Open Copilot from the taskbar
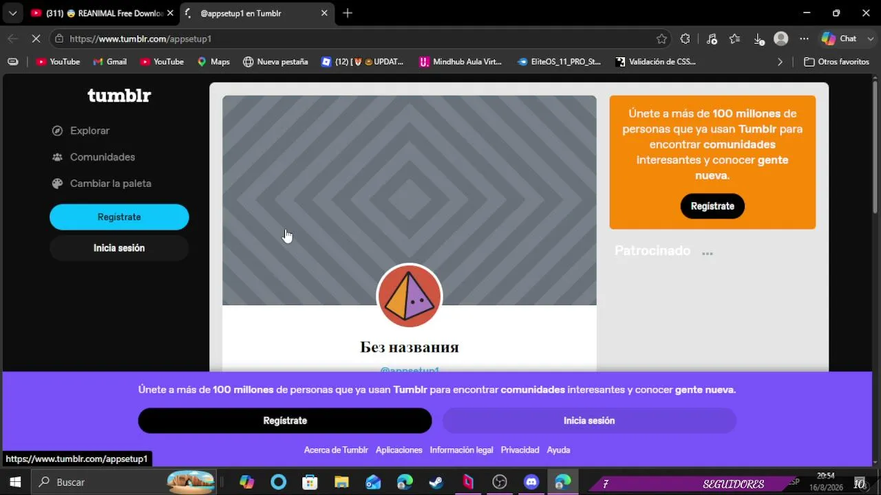The height and width of the screenshot is (495, 881). (x=246, y=483)
